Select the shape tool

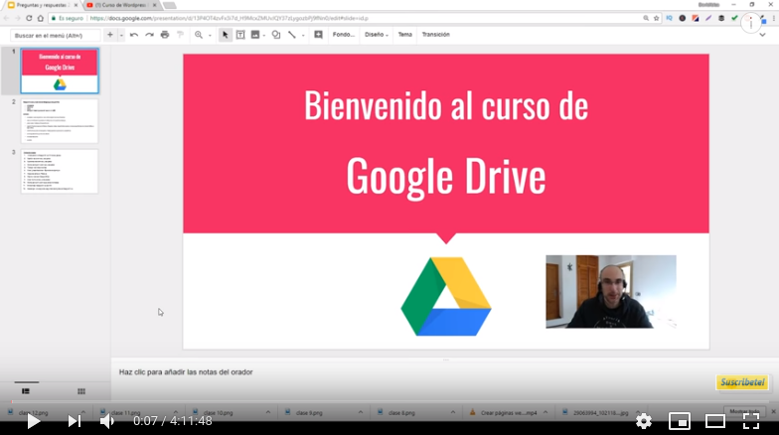[276, 35]
